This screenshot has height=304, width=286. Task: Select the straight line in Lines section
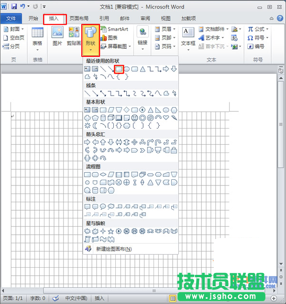click(x=88, y=94)
